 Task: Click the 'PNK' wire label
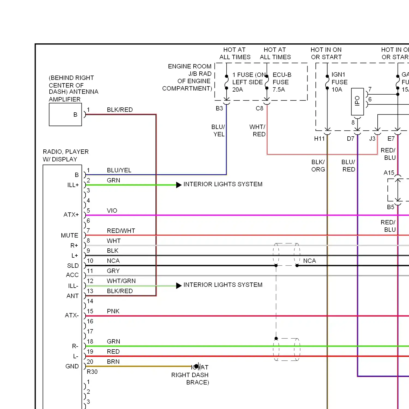point(113,311)
